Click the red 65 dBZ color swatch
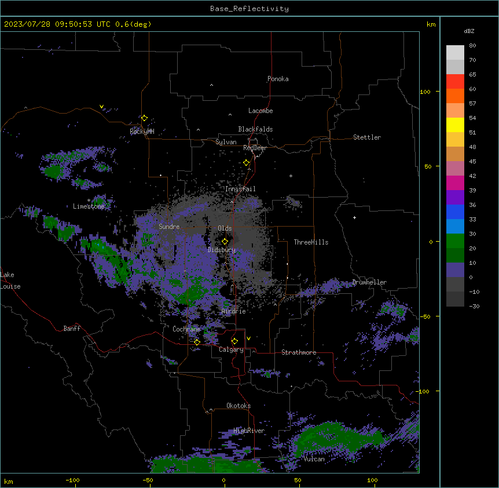This screenshot has width=499, height=488. pyautogui.click(x=455, y=81)
